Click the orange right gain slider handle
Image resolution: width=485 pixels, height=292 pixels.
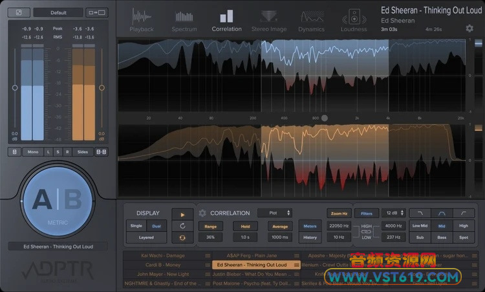tap(102, 87)
